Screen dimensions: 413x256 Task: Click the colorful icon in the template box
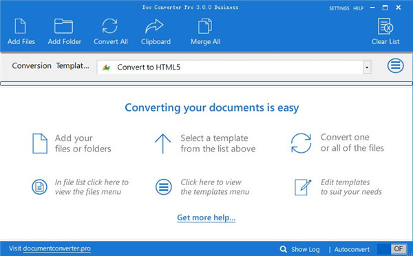(x=106, y=67)
